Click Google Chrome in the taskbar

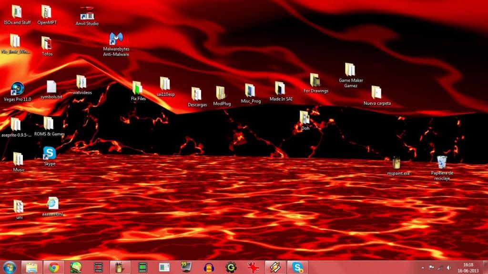pos(53,267)
